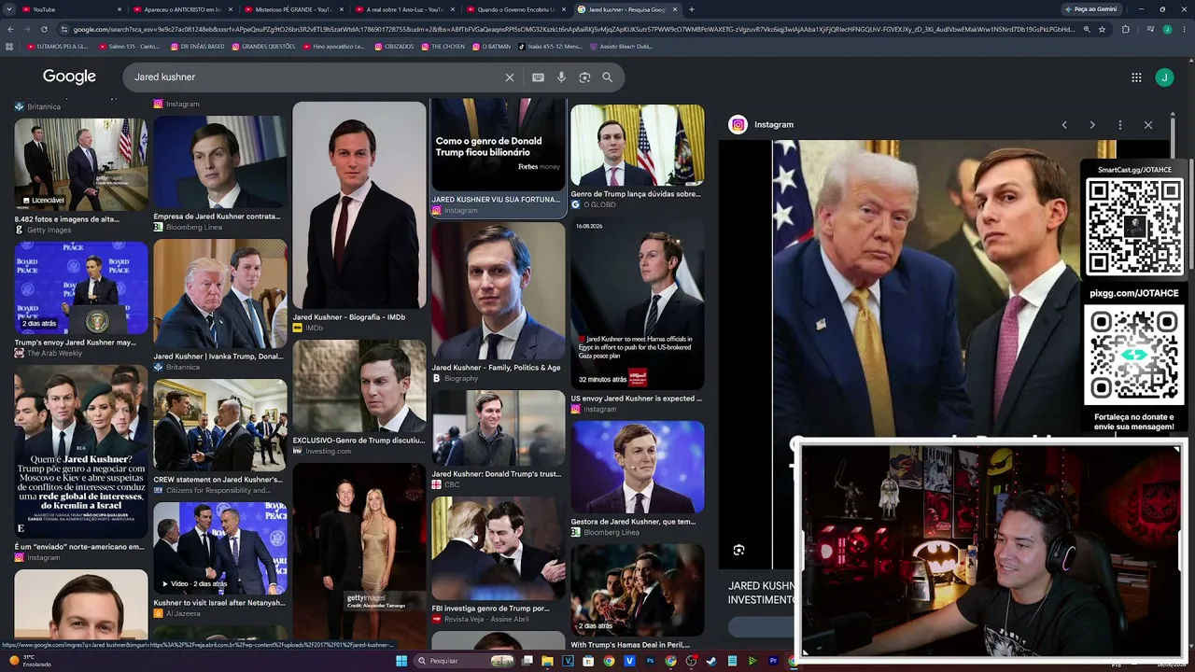Open the Google account avatar menu
The width and height of the screenshot is (1195, 672).
pyautogui.click(x=1164, y=77)
